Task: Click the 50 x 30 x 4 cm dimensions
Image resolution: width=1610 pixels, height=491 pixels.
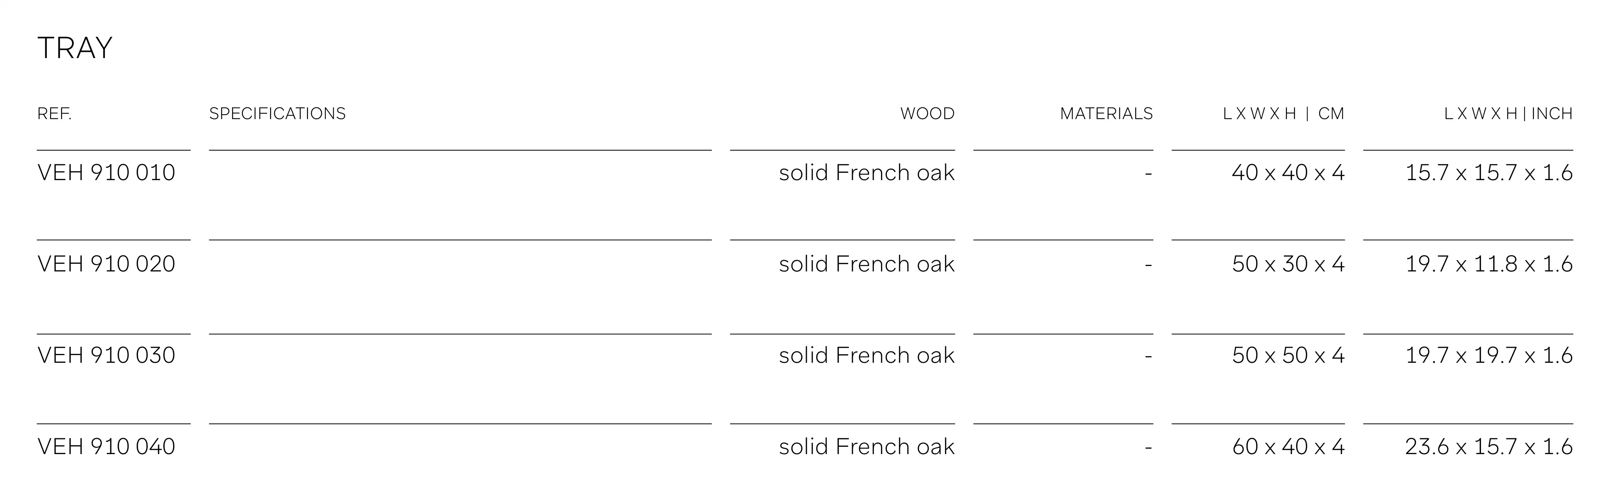Action: [x=1288, y=264]
